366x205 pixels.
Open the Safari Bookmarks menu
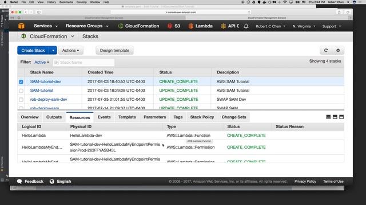coord(66,2)
